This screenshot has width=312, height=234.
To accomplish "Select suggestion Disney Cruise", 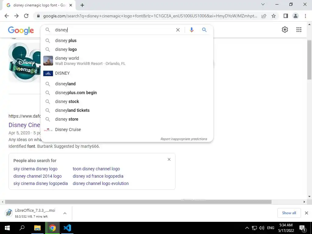I will tap(127, 129).
